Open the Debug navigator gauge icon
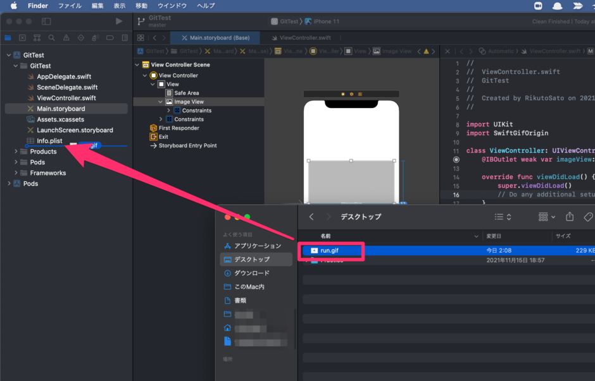This screenshot has width=595, height=381. (96, 37)
